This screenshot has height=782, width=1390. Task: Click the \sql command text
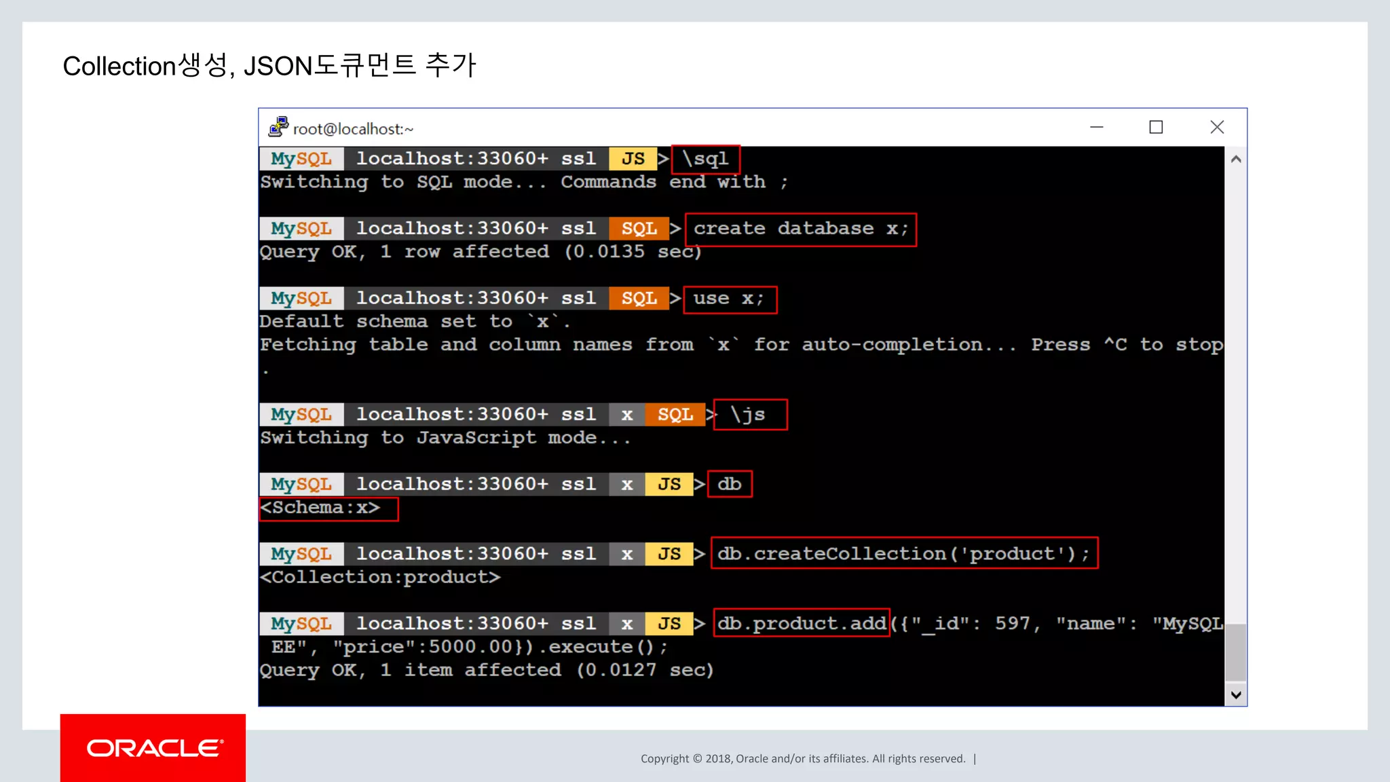tap(706, 159)
